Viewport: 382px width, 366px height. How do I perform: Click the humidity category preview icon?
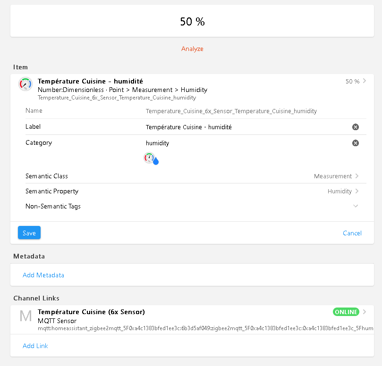pyautogui.click(x=151, y=158)
